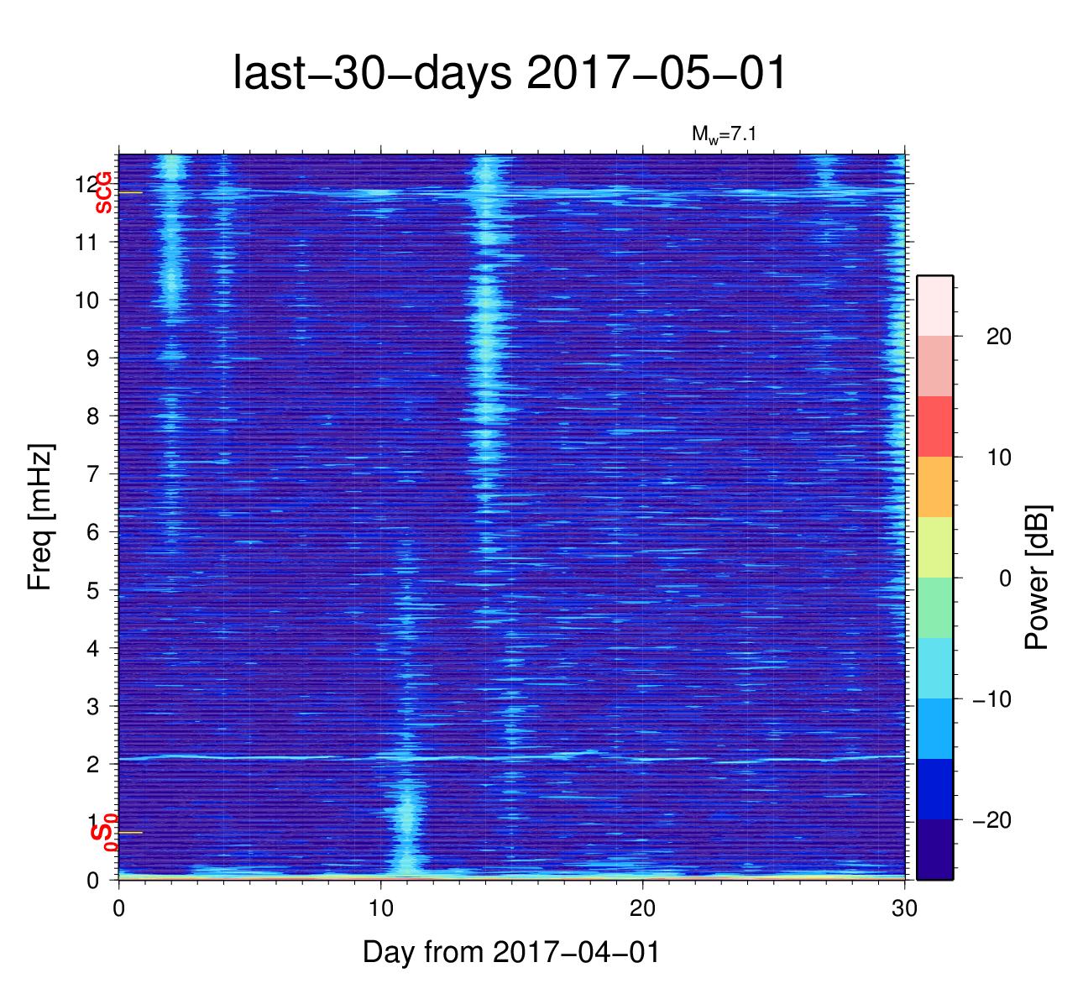Pick the yellow-green colorbar swatch
The height and width of the screenshot is (999, 1083).
click(934, 547)
